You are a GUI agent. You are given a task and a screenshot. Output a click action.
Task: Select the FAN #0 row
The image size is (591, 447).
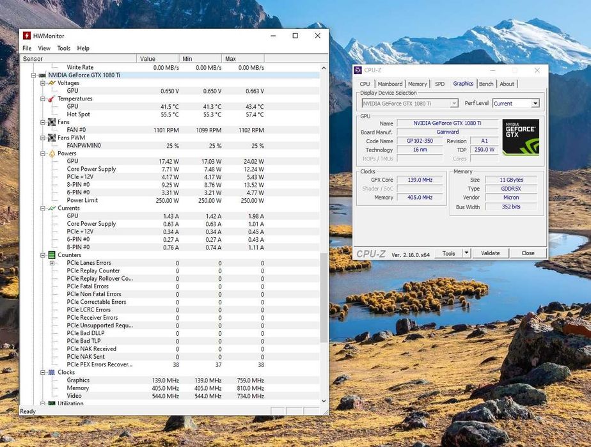170,130
